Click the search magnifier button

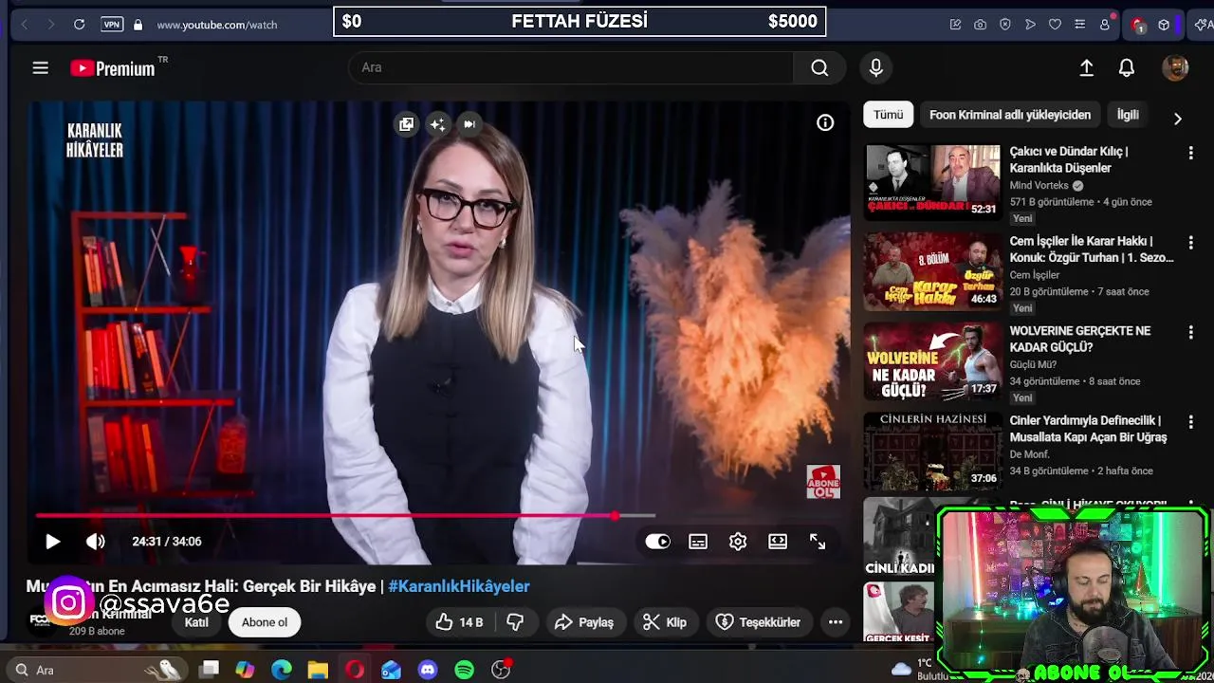click(x=819, y=67)
